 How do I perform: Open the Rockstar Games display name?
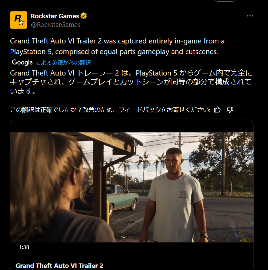point(55,16)
